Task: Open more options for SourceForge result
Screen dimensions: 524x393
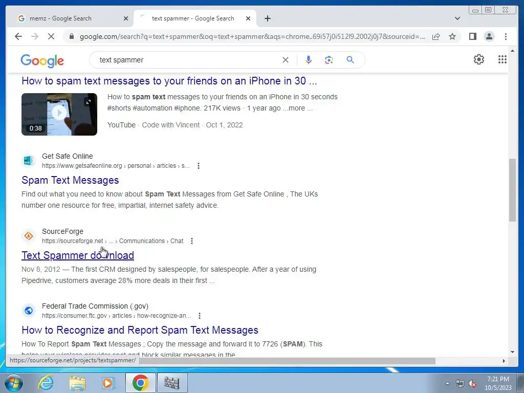Action: pyautogui.click(x=192, y=241)
